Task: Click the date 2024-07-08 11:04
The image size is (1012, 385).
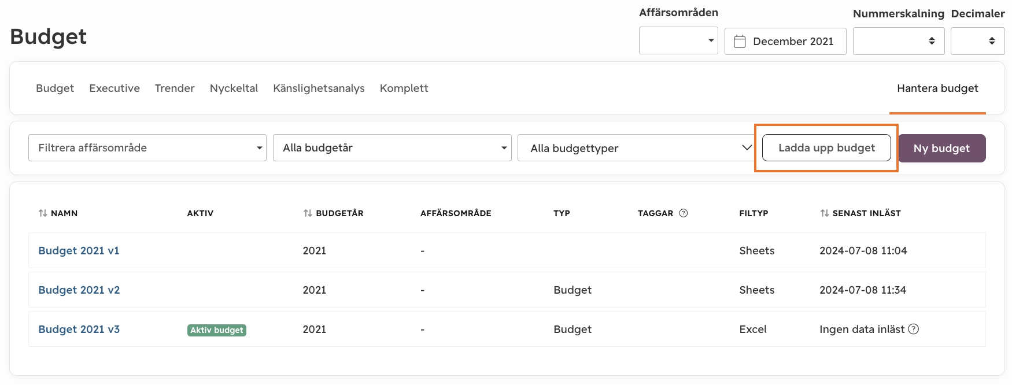Action: [x=863, y=250]
